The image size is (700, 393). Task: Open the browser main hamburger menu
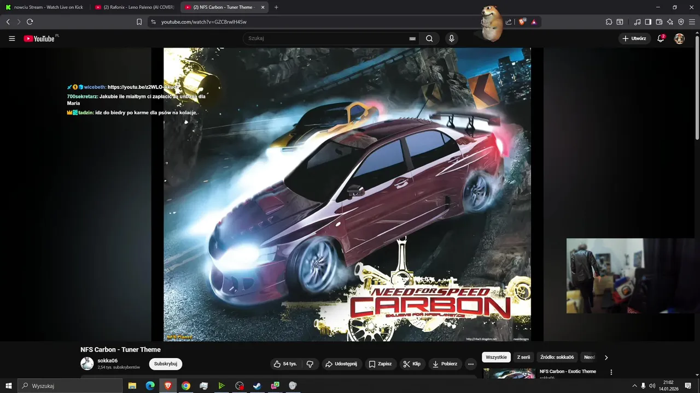tap(692, 22)
